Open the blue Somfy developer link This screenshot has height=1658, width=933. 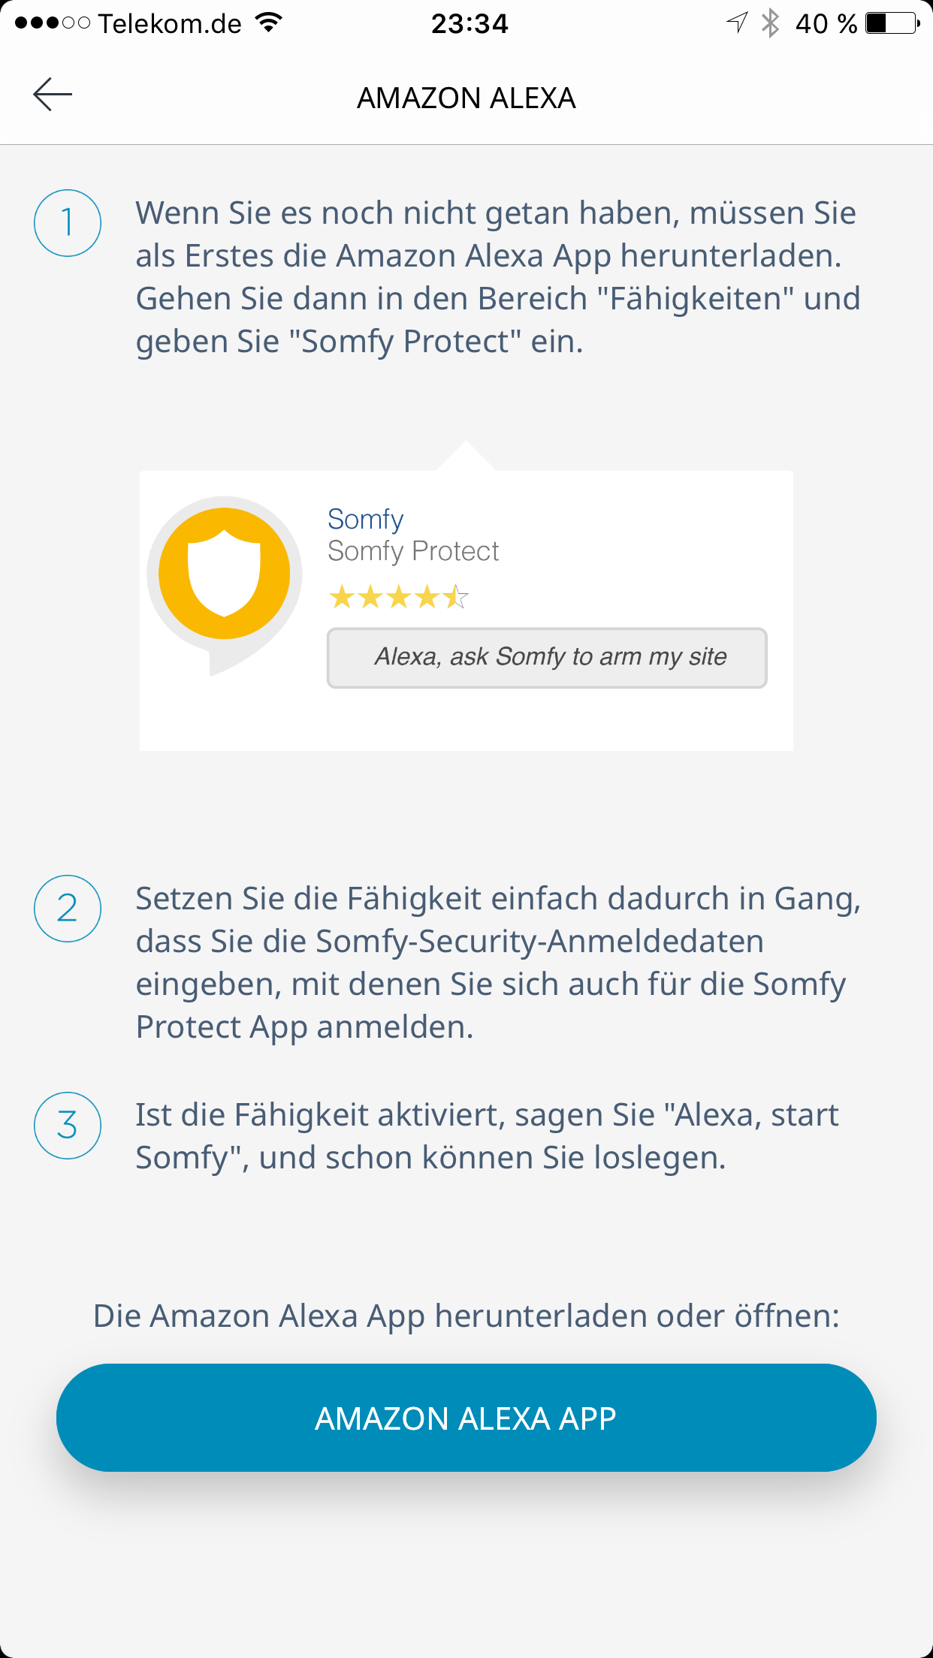point(366,519)
